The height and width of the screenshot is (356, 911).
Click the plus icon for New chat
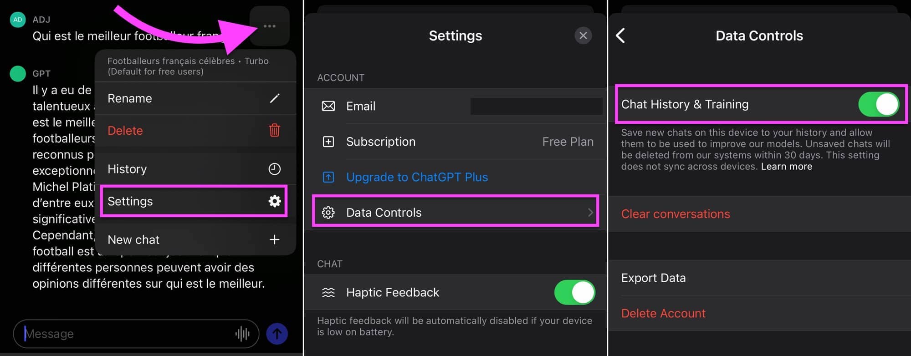[275, 239]
